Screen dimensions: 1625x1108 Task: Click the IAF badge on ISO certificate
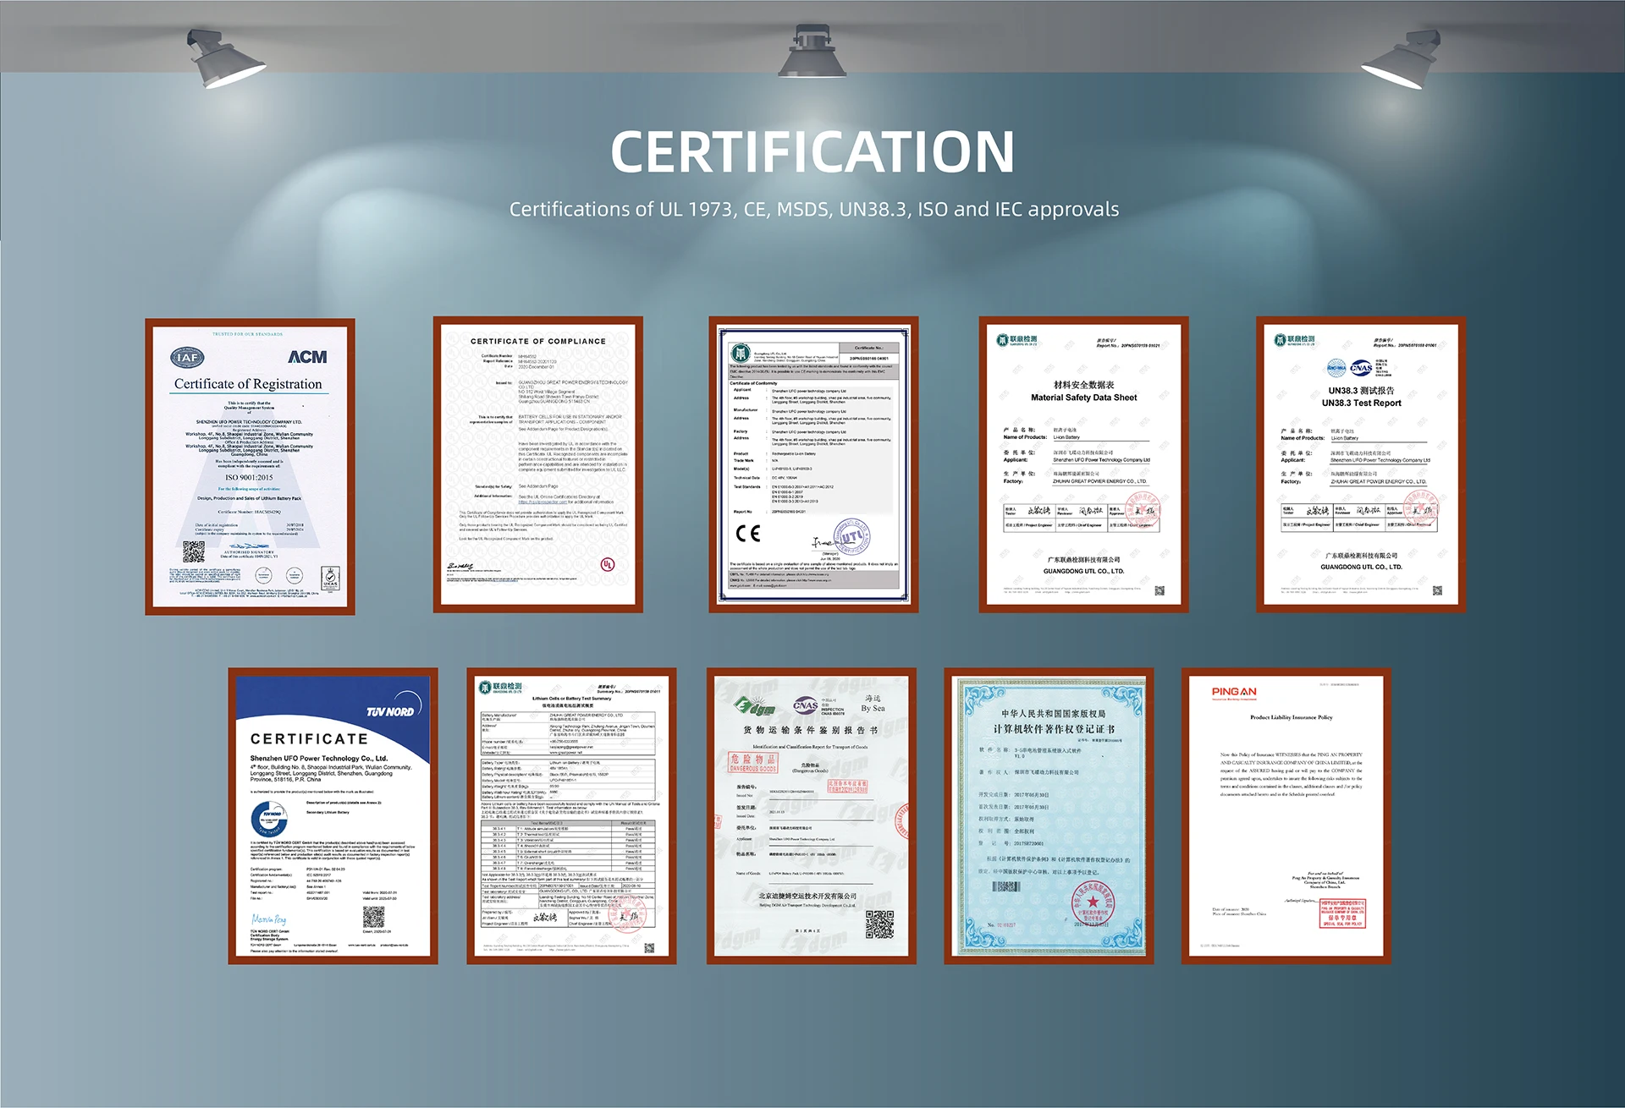coord(187,357)
